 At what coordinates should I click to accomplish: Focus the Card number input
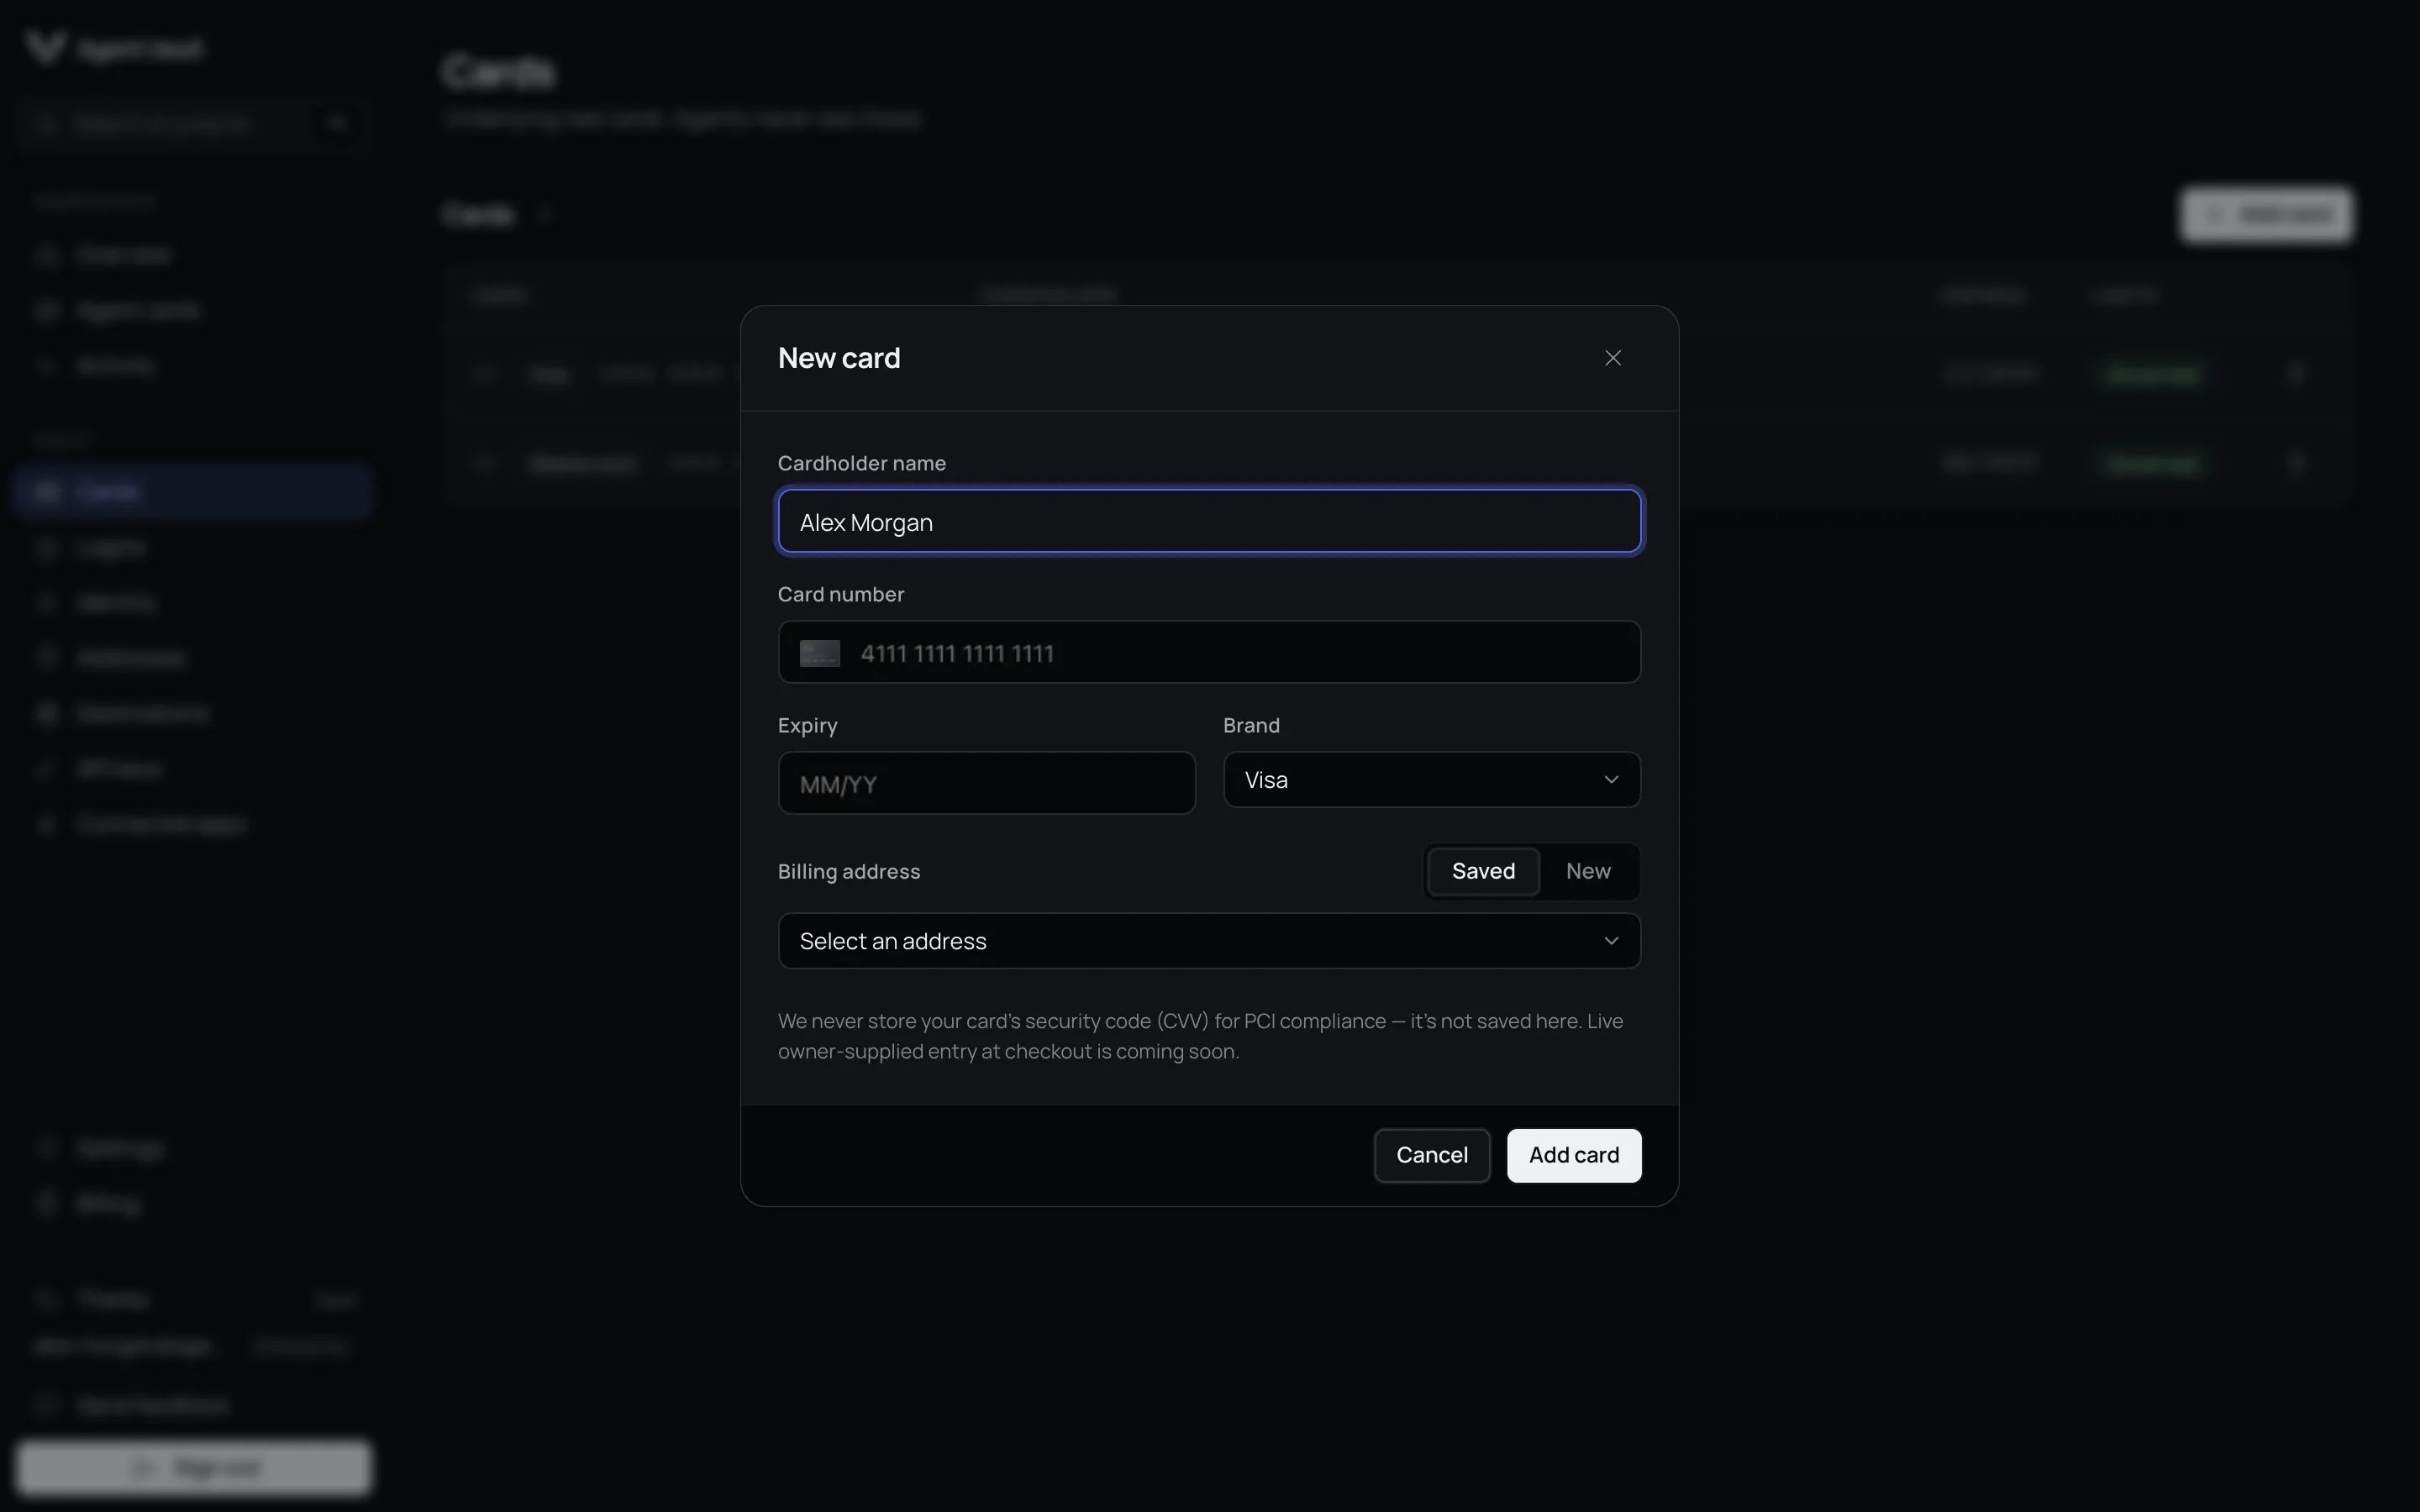tap(1209, 652)
